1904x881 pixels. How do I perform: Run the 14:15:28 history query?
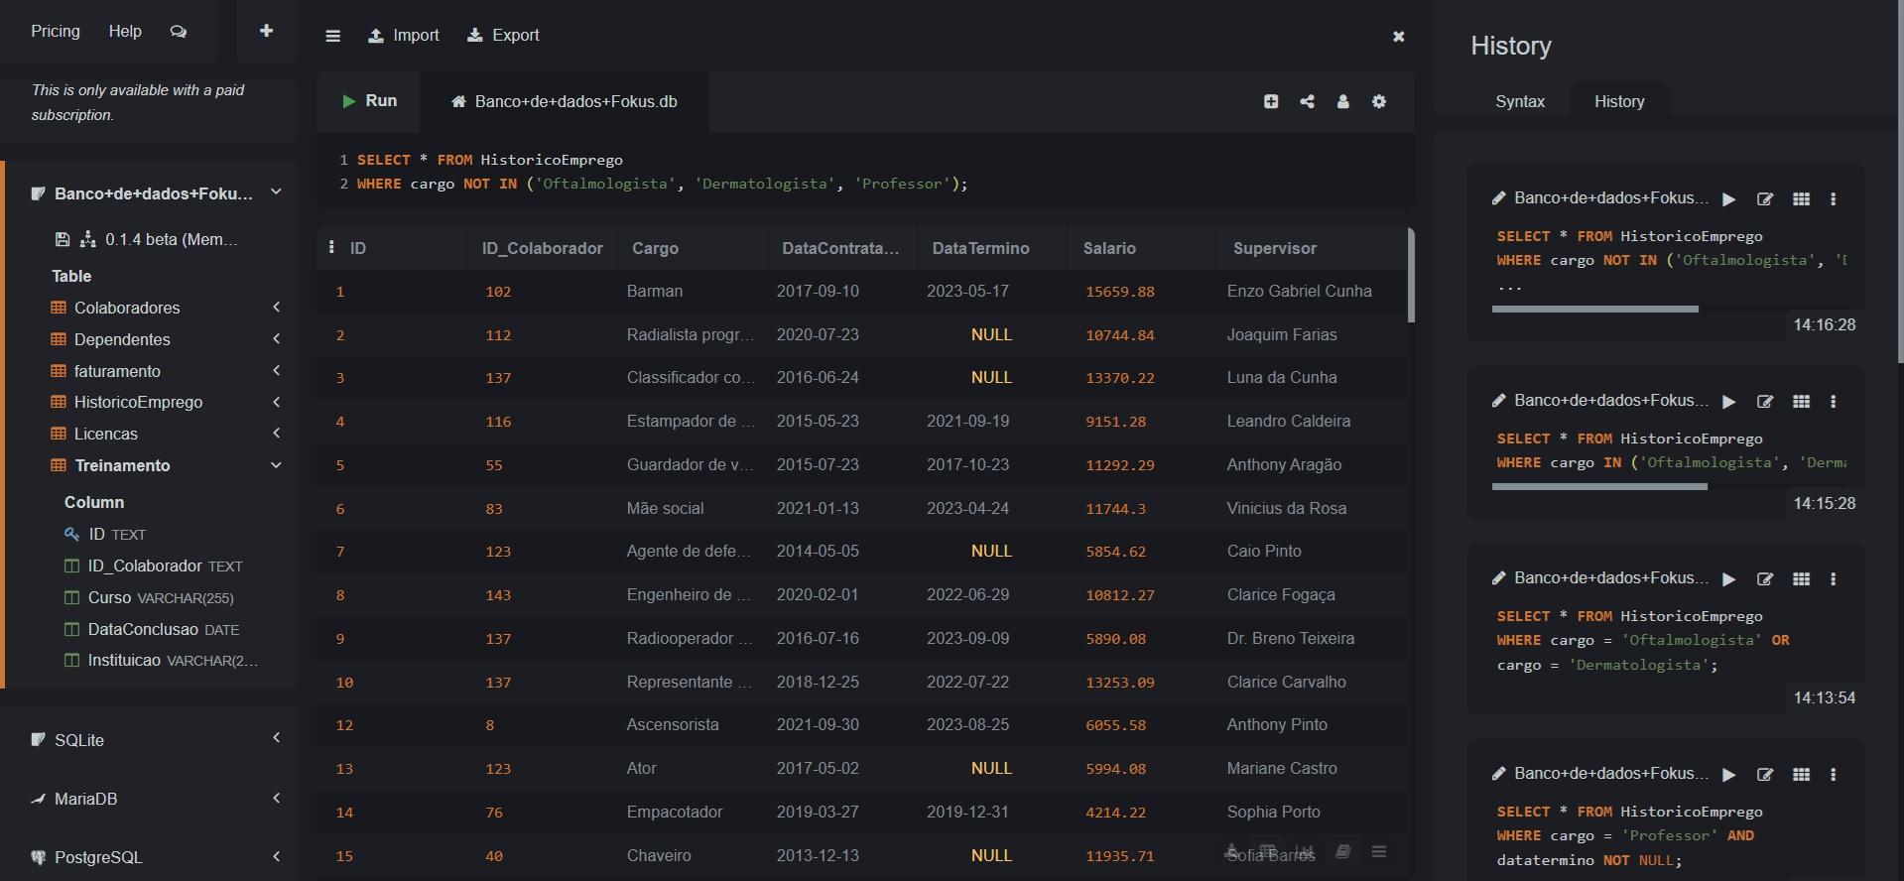[x=1729, y=402]
